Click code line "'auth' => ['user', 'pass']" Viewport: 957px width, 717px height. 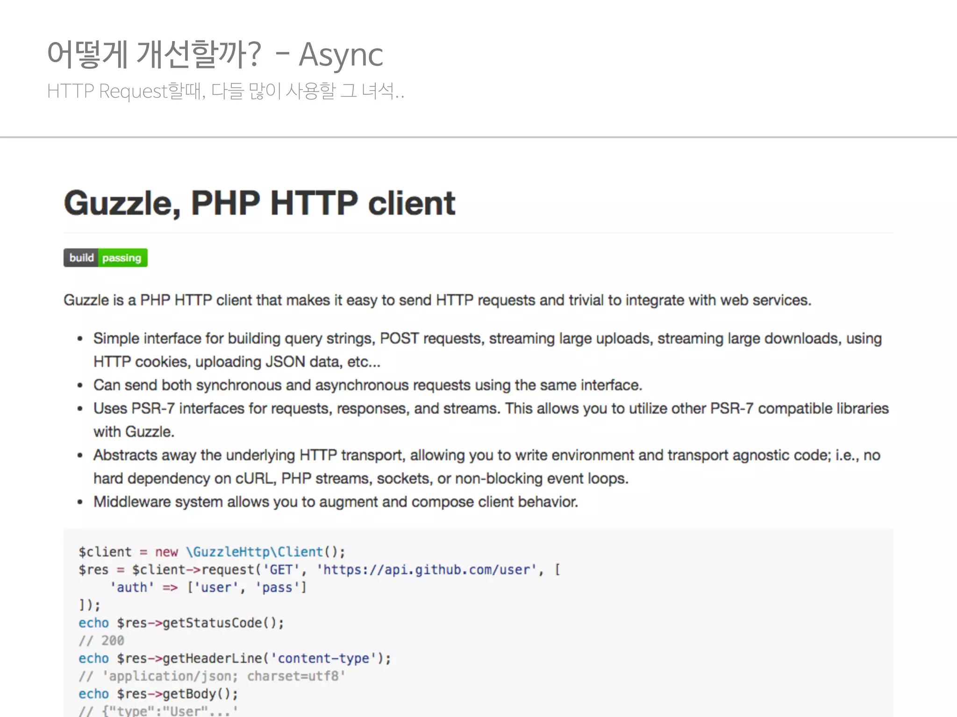pos(208,587)
